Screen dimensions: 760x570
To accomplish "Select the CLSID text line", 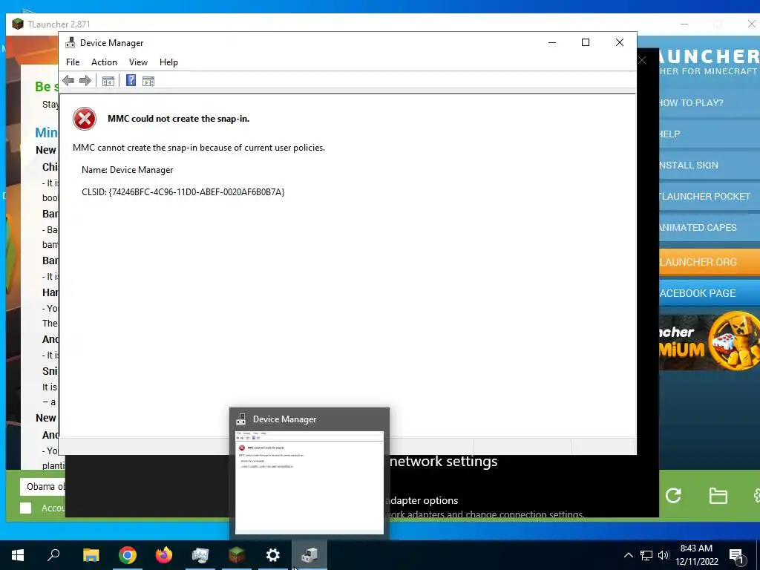I will tap(183, 192).
